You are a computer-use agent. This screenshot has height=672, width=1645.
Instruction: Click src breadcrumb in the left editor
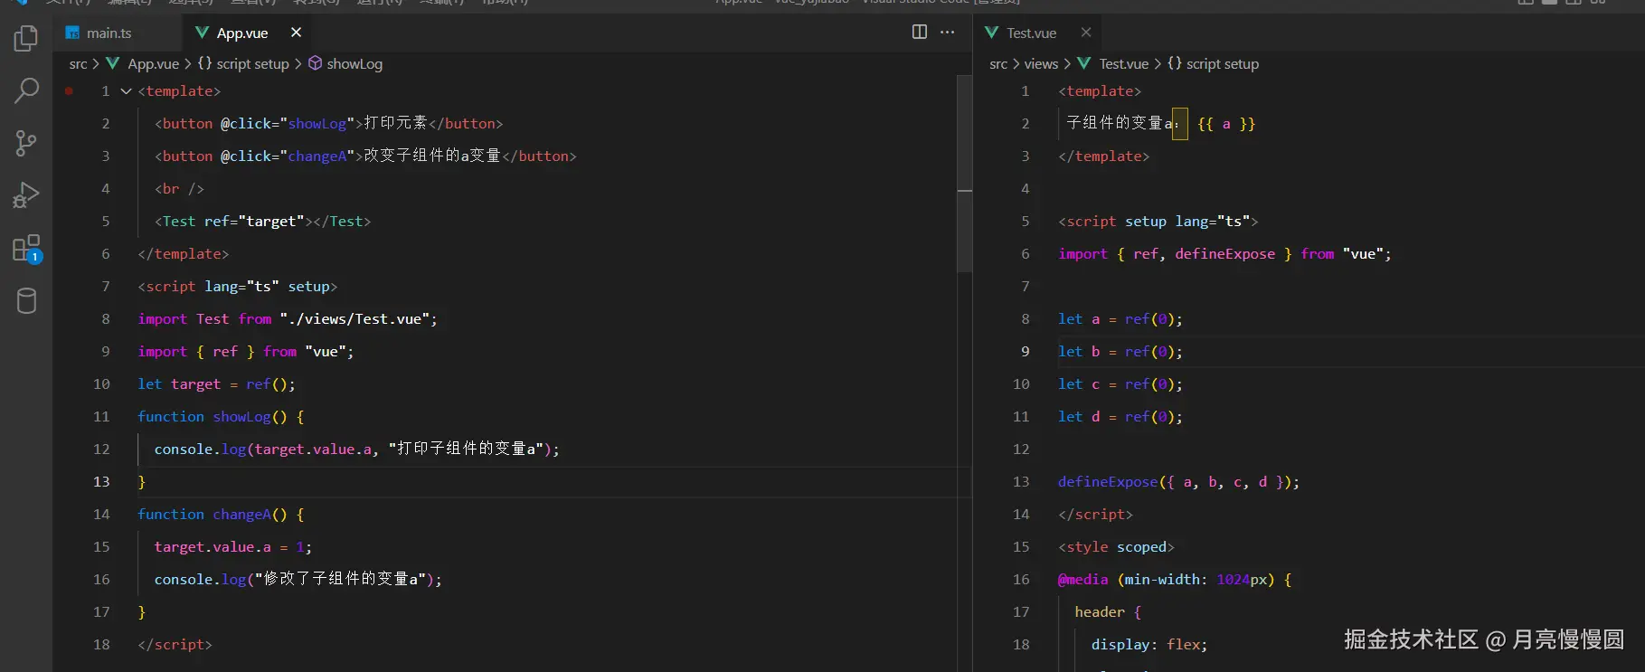[x=78, y=64]
